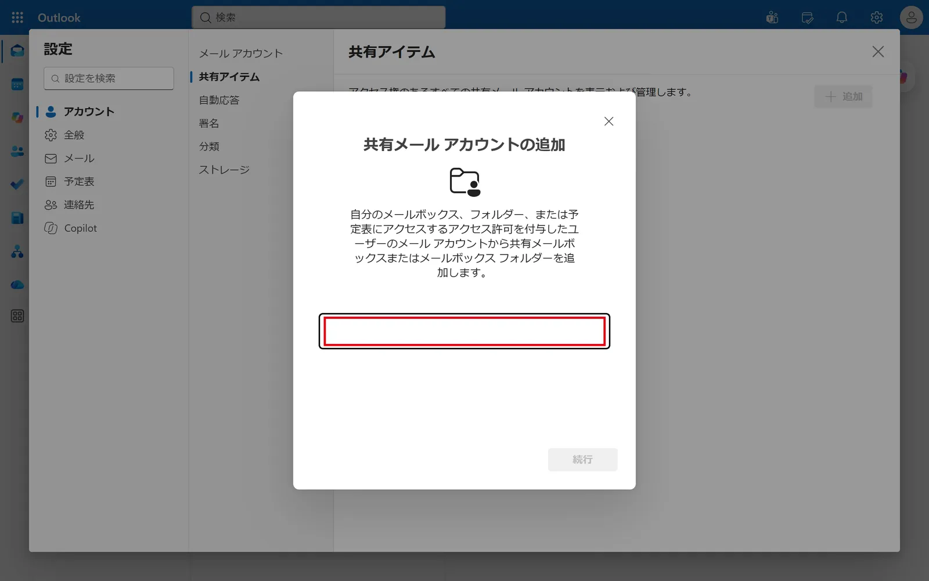Open the Teams icon in top bar
Screen dimensions: 929x581
coord(772,17)
